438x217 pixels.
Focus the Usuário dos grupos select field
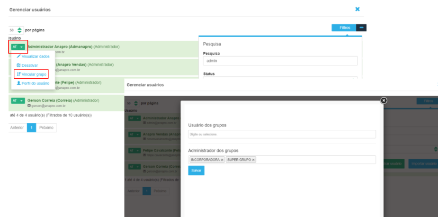click(282, 134)
